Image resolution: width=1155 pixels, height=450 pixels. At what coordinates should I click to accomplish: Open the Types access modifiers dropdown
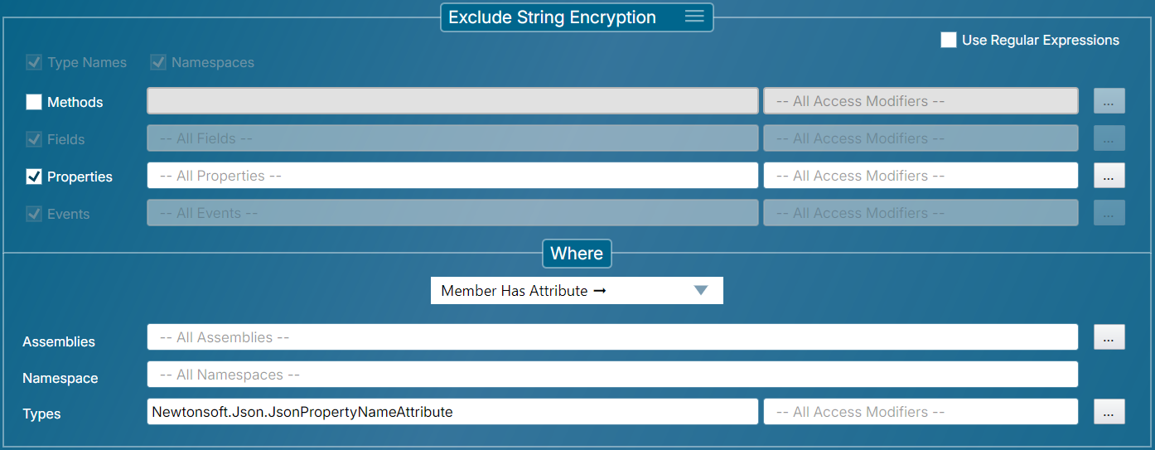pos(921,412)
